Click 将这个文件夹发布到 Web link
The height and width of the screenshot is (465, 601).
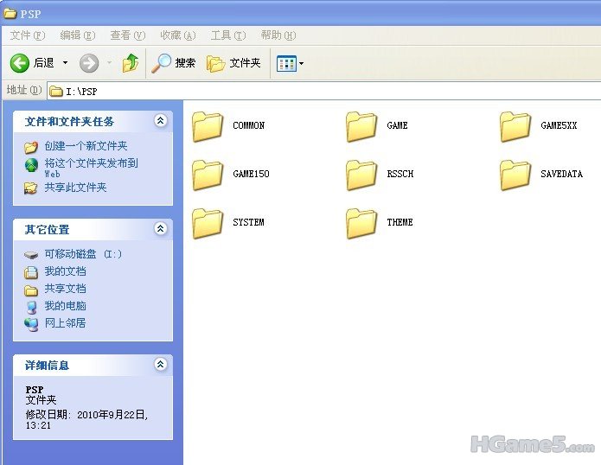click(x=91, y=169)
